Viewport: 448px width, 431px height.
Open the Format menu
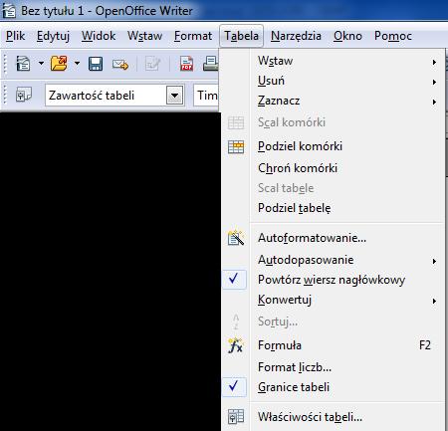[193, 36]
